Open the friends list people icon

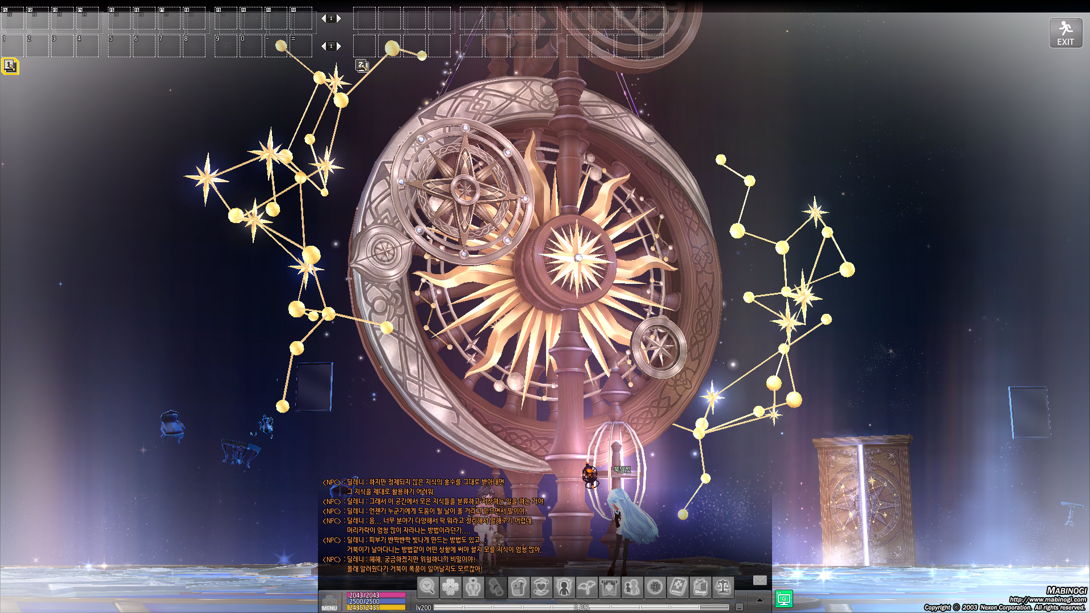(632, 587)
